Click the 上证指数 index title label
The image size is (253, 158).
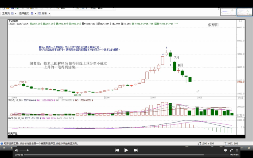[x=13, y=21]
